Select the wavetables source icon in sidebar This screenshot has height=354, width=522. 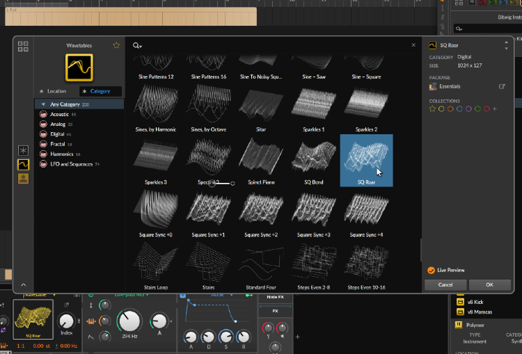[x=23, y=165]
